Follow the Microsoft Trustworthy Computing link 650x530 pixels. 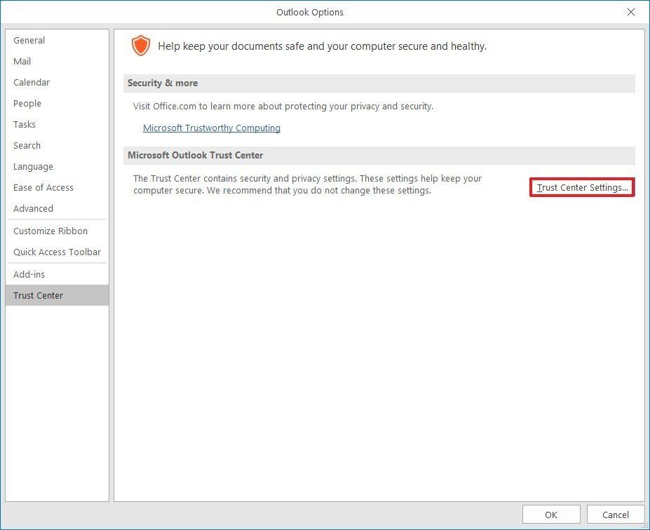(211, 128)
